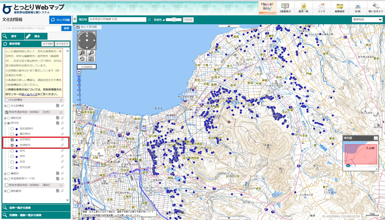Check the 中世 checkbox
385x220 pixels.
point(12,156)
